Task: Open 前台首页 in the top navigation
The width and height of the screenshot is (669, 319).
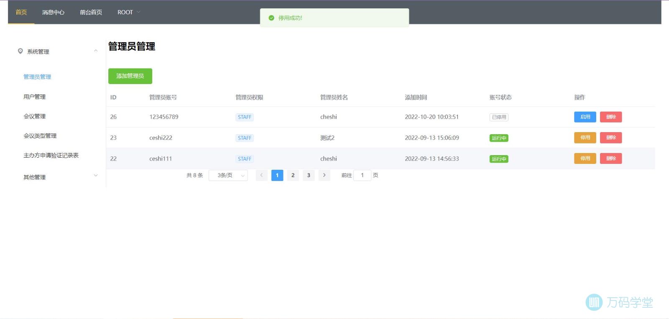Action: [91, 12]
